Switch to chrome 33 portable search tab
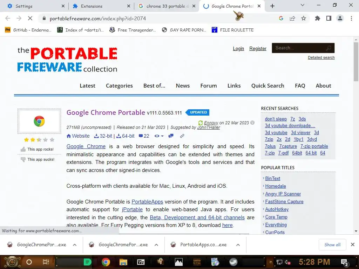This screenshot has width=359, height=269. (167, 6)
